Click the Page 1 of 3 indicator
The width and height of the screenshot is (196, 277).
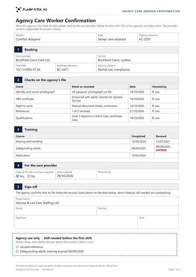pos(174,270)
